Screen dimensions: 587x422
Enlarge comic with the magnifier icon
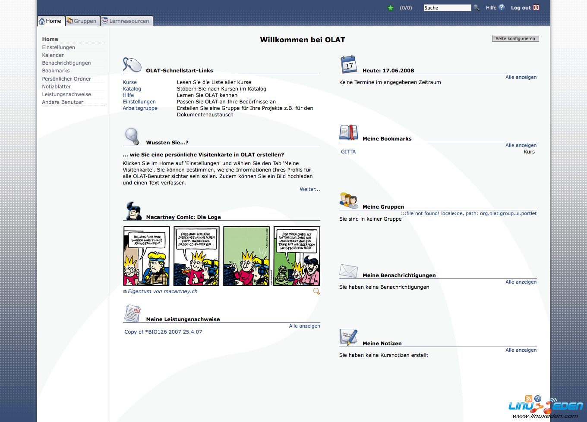316,291
